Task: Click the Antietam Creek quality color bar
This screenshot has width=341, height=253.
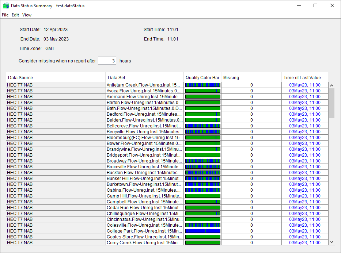Action: 203,85
